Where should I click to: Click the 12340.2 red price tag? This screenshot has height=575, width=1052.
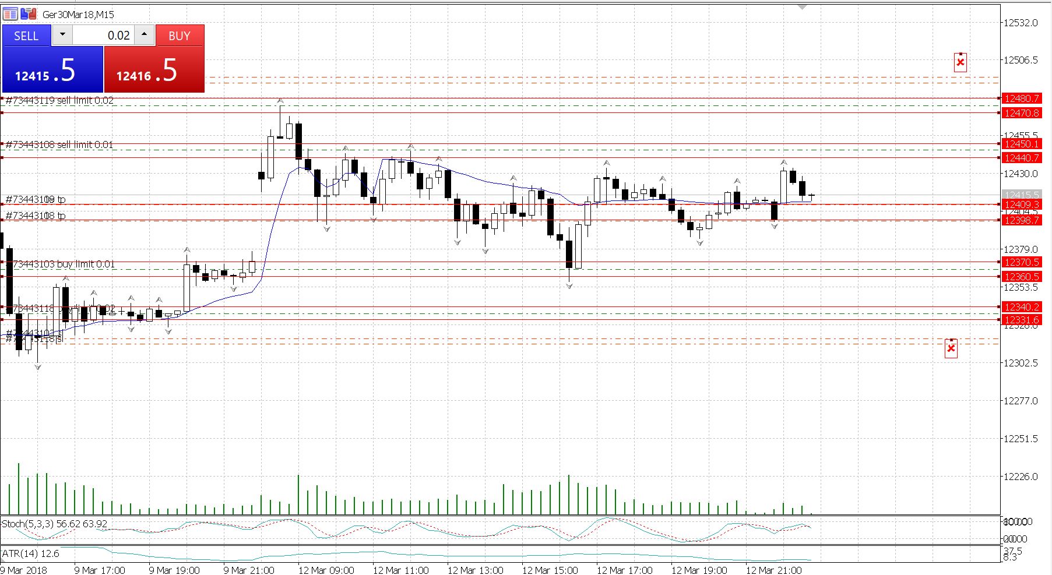tap(1021, 307)
